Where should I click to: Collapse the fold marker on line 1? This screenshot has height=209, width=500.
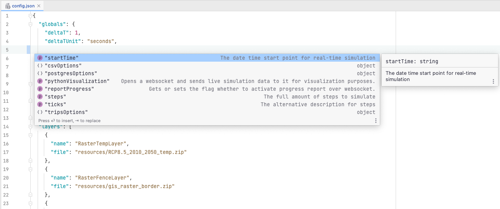pos(31,16)
